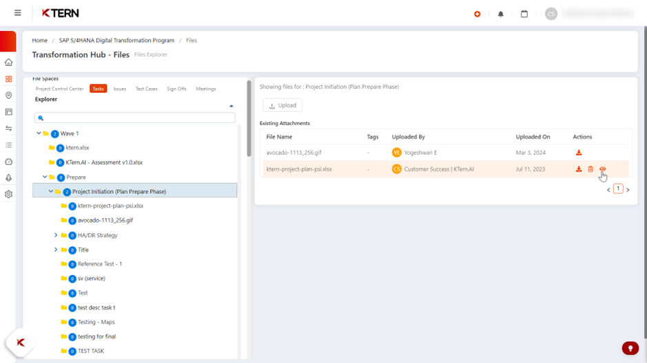Select sv (service) folder
647x363 pixels.
pyautogui.click(x=91, y=278)
